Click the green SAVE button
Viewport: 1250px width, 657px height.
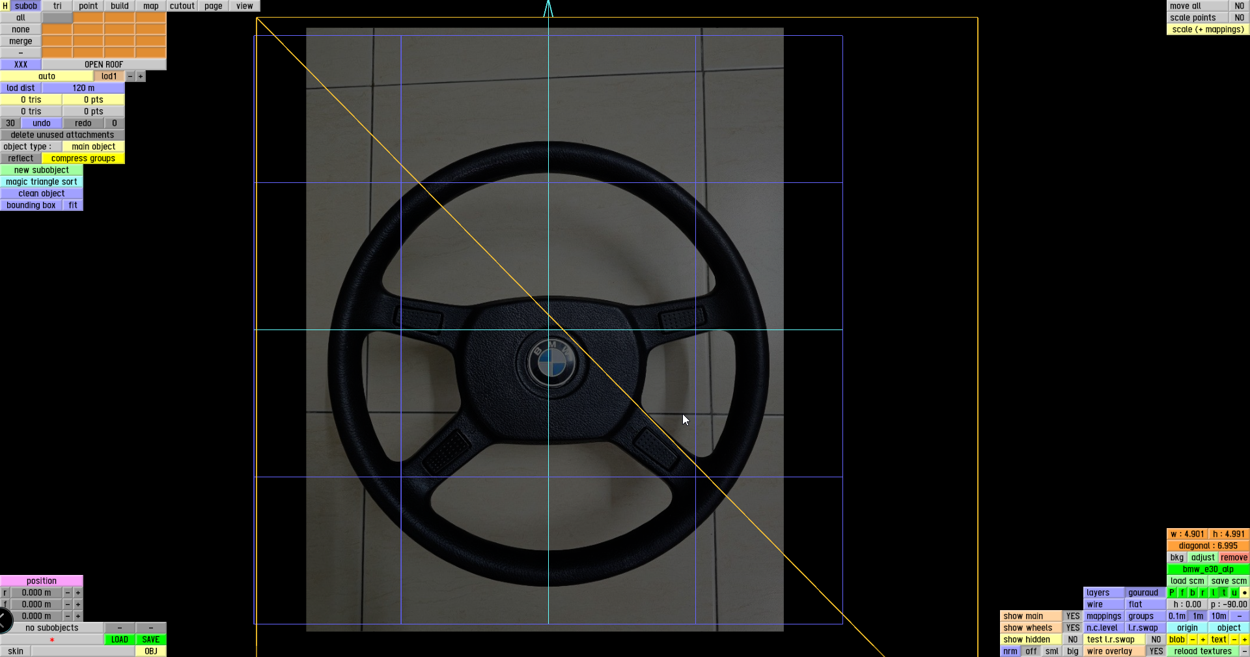click(x=151, y=639)
